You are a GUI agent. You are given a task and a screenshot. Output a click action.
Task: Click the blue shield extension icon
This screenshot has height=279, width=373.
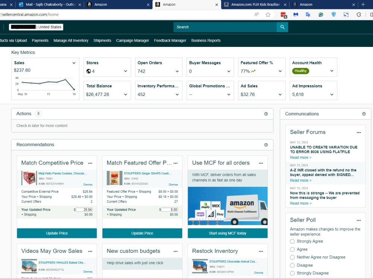pyautogui.click(x=333, y=15)
